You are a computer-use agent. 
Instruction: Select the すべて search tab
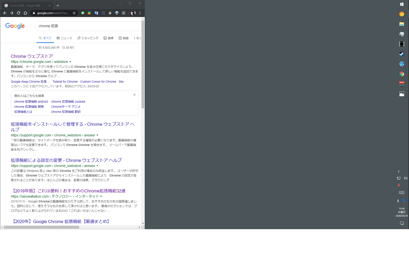45,38
